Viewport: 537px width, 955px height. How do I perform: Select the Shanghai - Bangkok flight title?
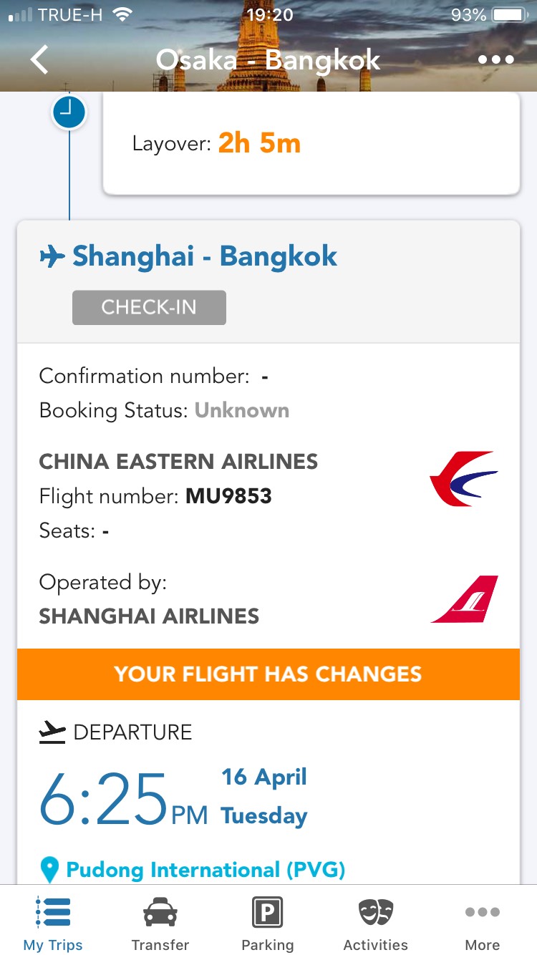[205, 256]
